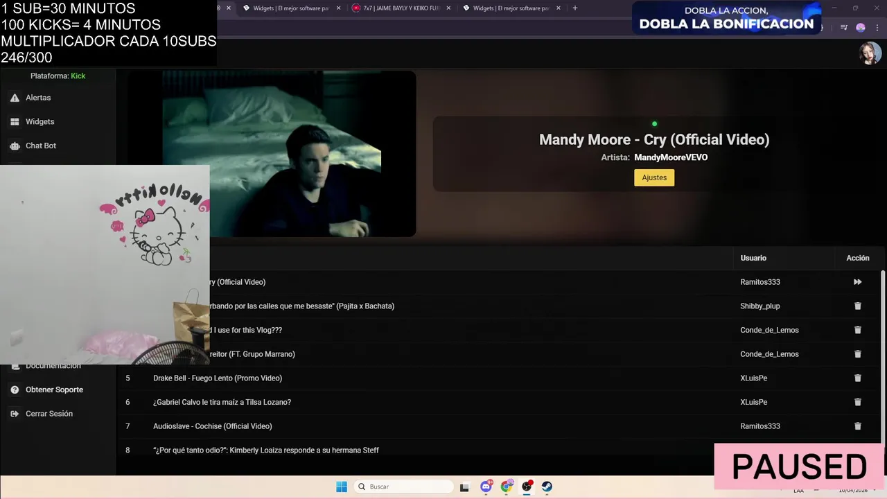Delete the 'I use for this Vlog???' row
The width and height of the screenshot is (887, 499).
[x=857, y=330]
